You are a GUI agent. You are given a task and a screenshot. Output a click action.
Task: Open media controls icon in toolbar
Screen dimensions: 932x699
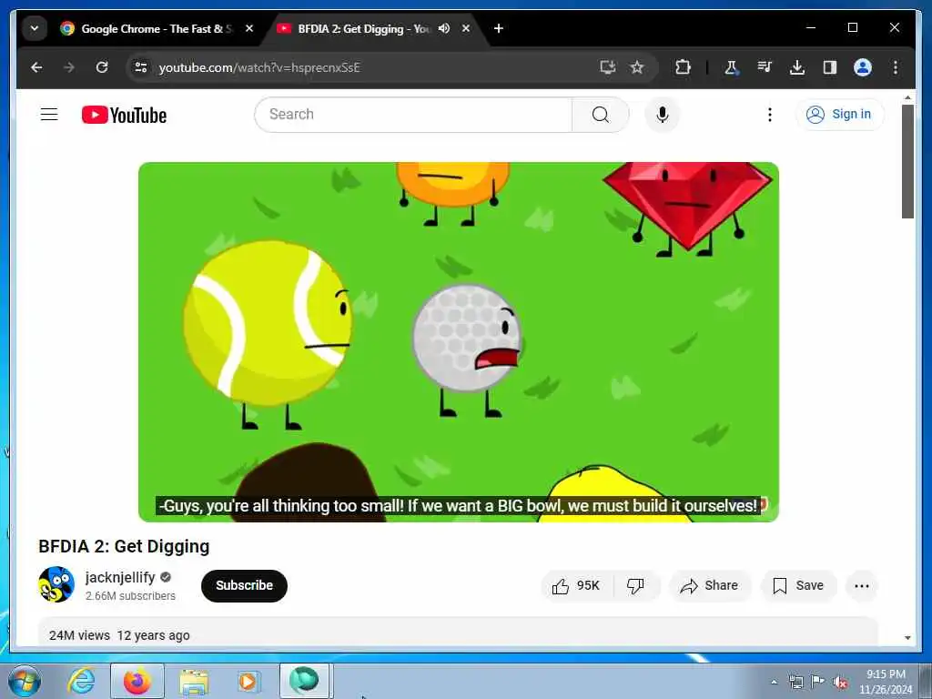pyautogui.click(x=765, y=67)
